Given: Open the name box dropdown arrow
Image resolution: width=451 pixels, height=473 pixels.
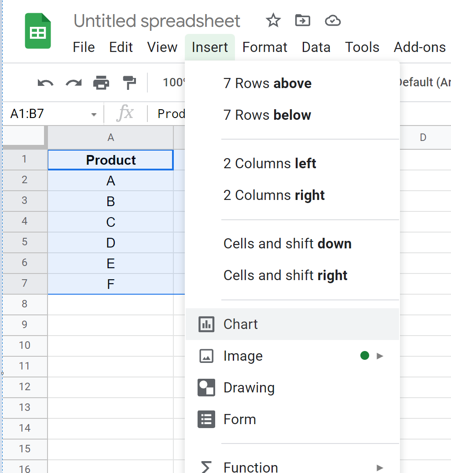Looking at the screenshot, I should click(94, 115).
